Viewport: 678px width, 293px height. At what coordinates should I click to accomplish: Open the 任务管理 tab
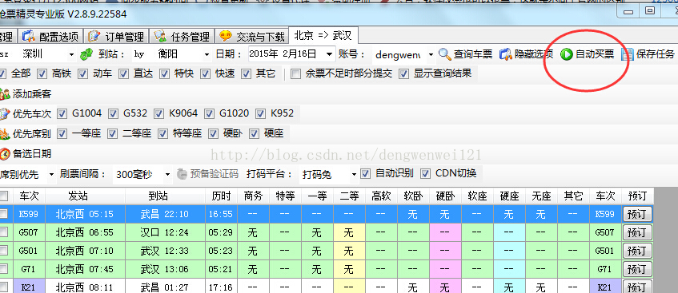point(182,36)
